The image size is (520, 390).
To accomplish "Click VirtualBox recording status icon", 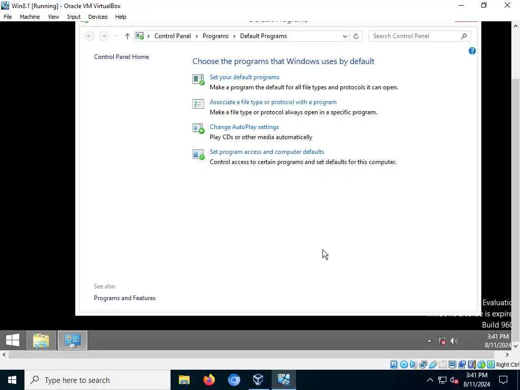I will coord(462,365).
